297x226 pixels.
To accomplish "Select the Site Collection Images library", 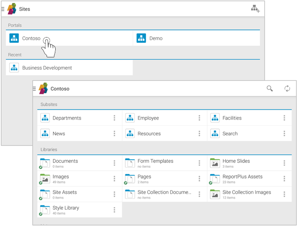I will click(x=246, y=192).
